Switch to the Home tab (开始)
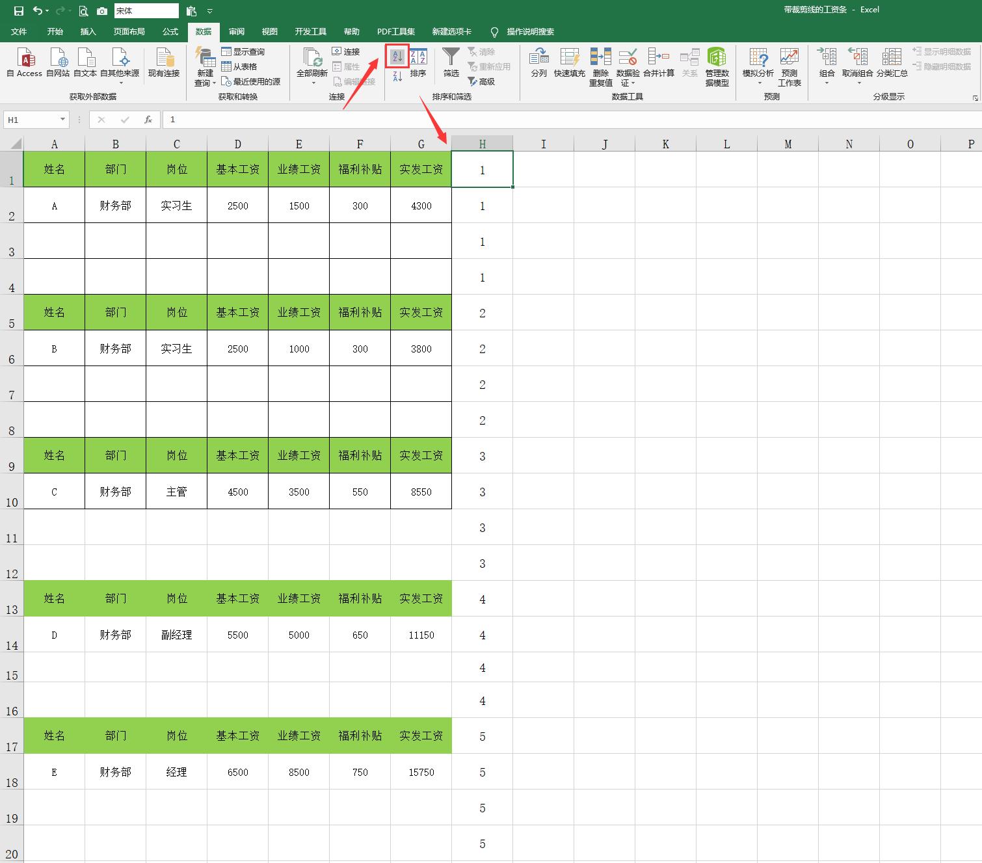This screenshot has width=982, height=863. click(x=55, y=31)
